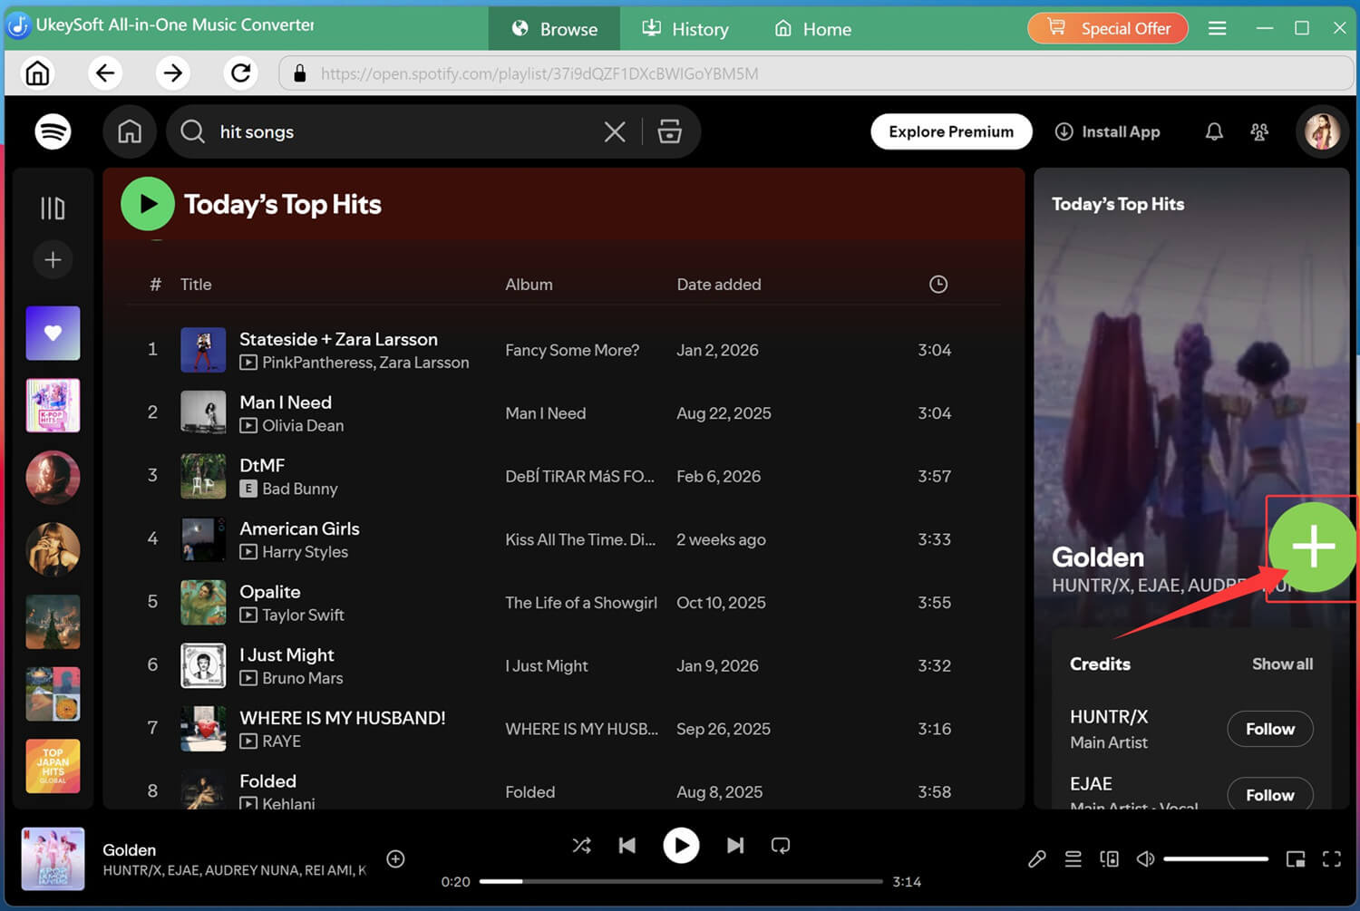
Task: Switch to the Browse tab
Action: point(554,28)
